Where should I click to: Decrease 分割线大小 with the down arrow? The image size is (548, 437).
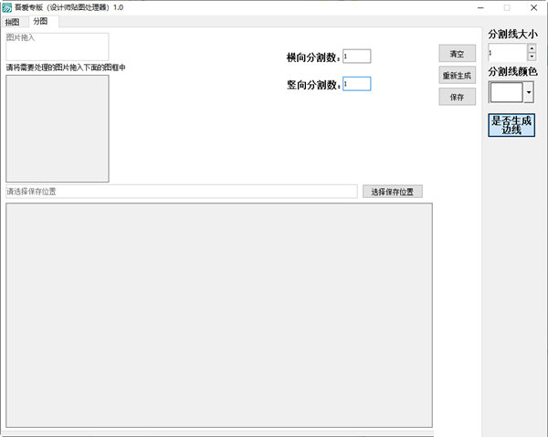pyautogui.click(x=532, y=57)
